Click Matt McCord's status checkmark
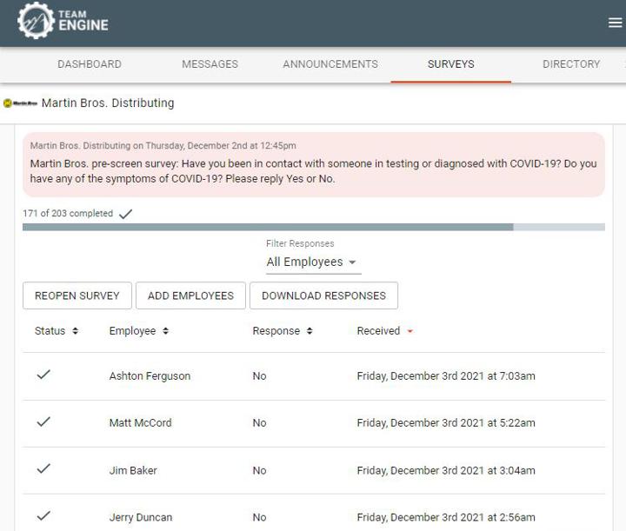 [x=43, y=421]
